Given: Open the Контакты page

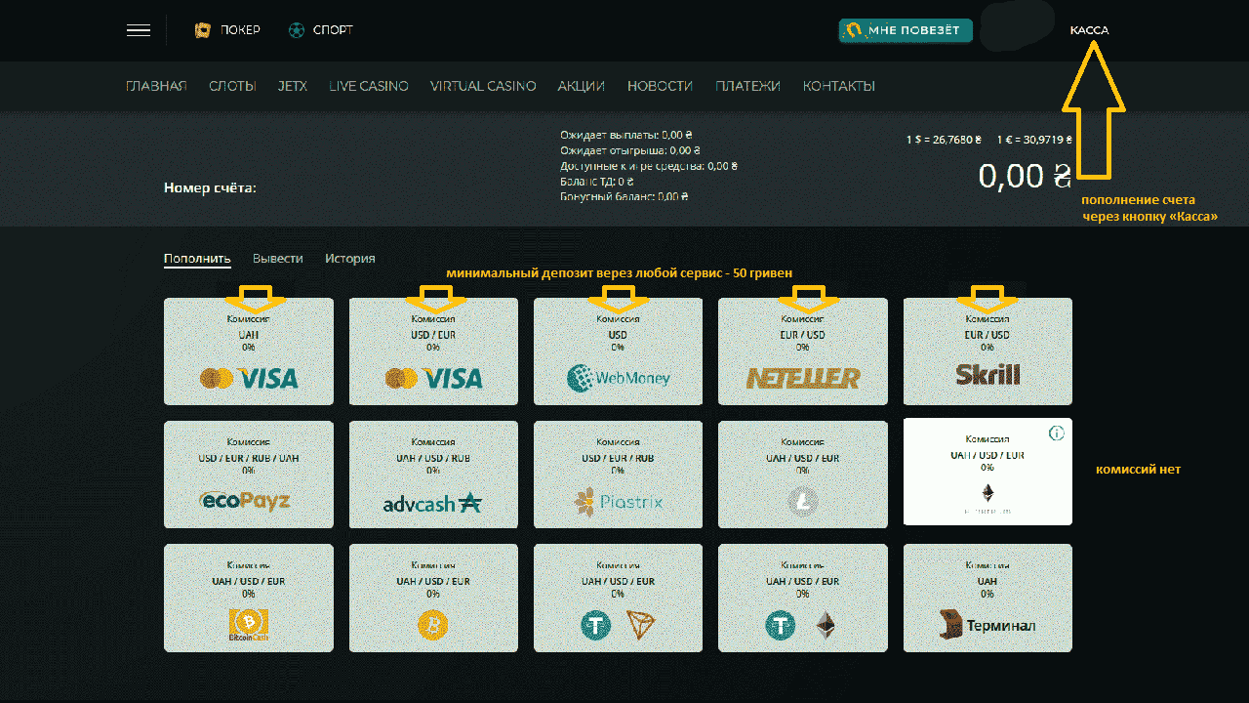Looking at the screenshot, I should [838, 86].
